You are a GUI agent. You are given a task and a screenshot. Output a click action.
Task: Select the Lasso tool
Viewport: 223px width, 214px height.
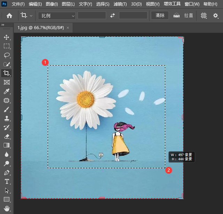click(x=6, y=55)
